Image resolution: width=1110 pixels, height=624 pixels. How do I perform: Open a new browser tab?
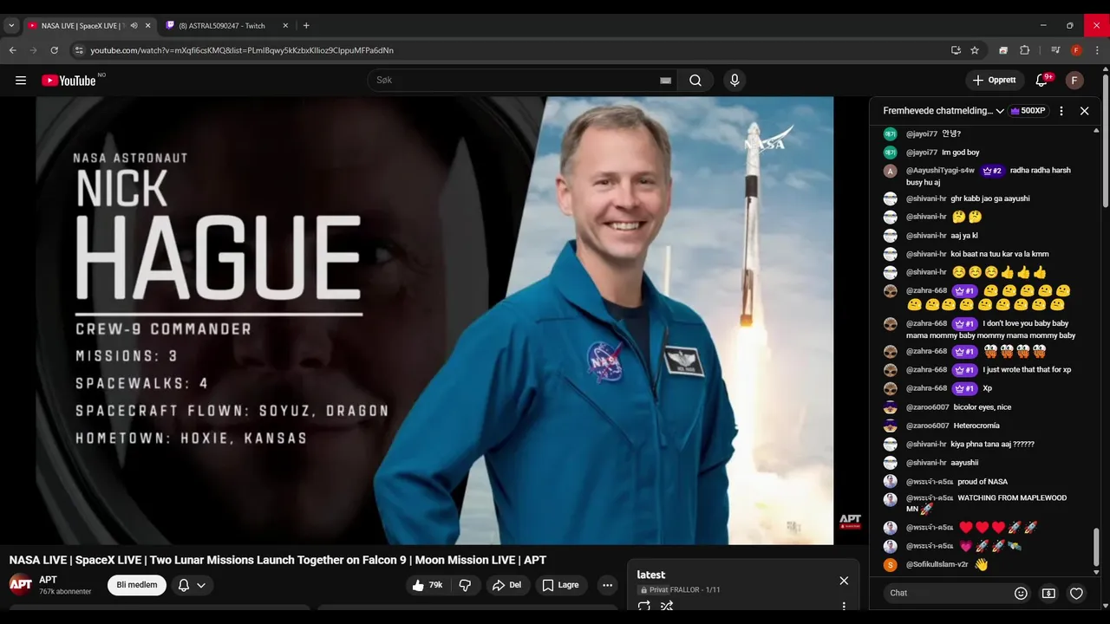[306, 26]
